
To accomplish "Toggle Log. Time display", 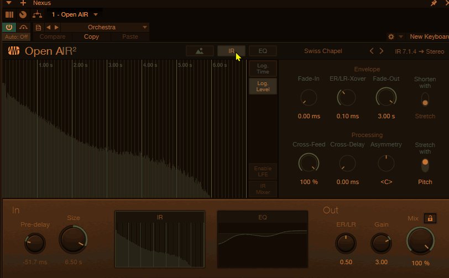I will coord(263,69).
